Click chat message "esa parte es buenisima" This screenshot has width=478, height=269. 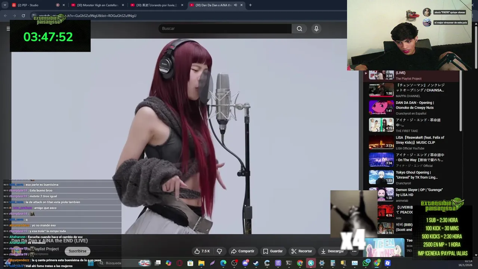click(x=42, y=185)
